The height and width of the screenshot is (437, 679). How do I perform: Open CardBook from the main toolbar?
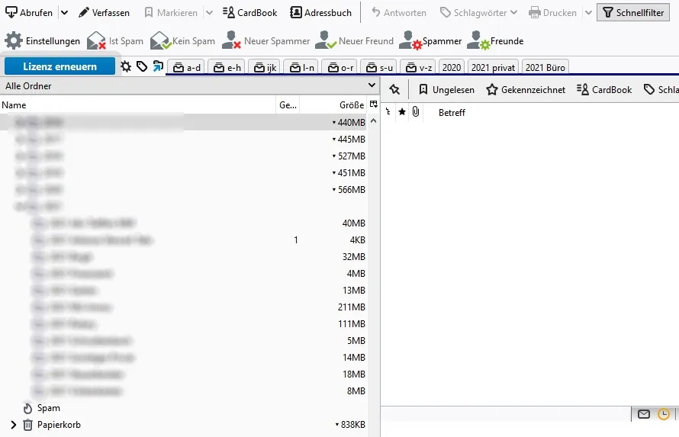[250, 12]
